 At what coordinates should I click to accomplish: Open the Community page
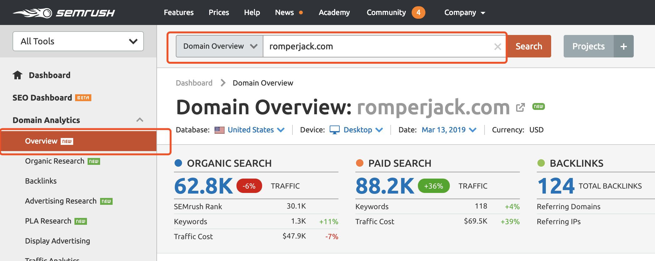click(386, 12)
